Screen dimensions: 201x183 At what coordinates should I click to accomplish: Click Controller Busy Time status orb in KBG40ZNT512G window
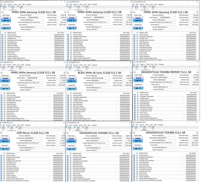tap(135, 111)
